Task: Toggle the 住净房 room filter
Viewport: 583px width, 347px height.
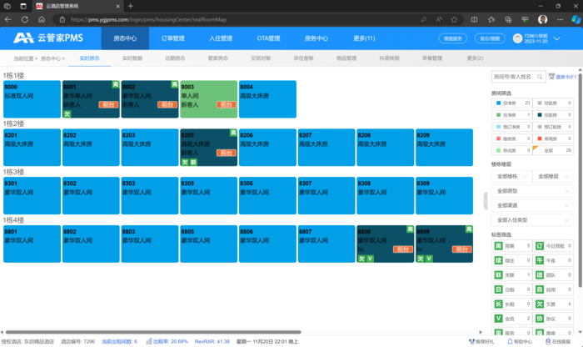Action: tap(511, 114)
